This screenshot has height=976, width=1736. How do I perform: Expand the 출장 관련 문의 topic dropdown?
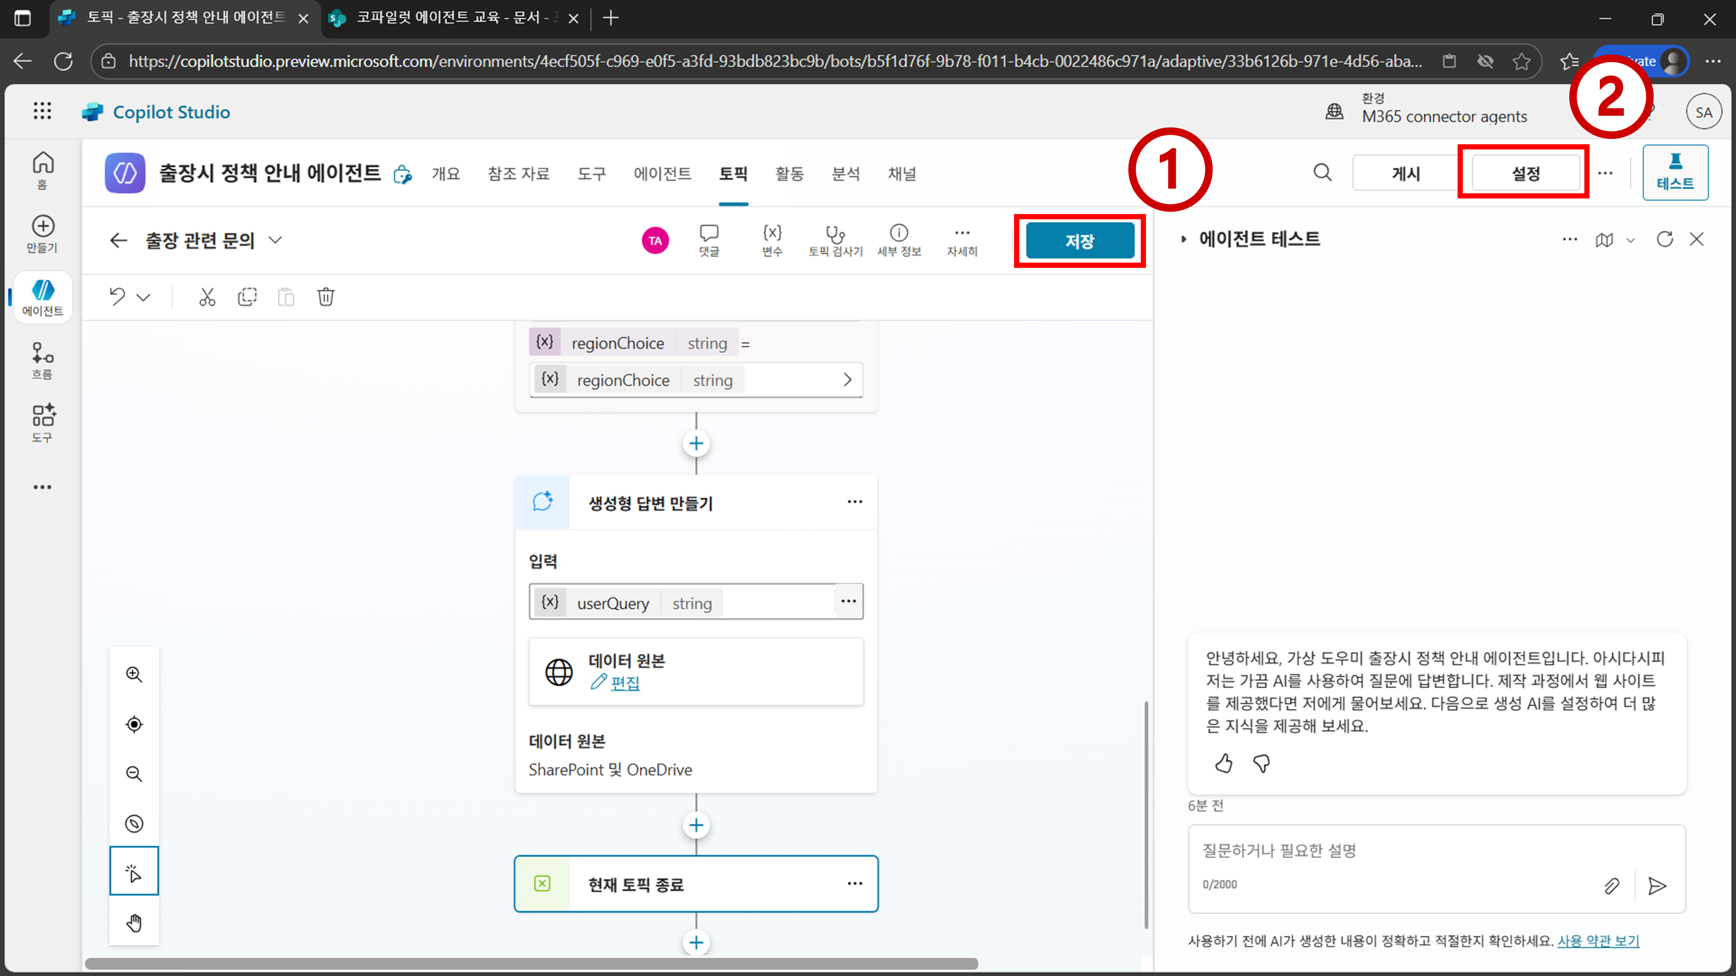point(275,240)
